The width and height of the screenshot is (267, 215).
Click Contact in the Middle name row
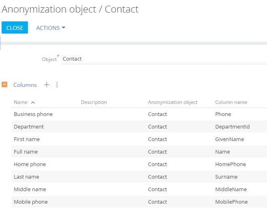(x=157, y=189)
